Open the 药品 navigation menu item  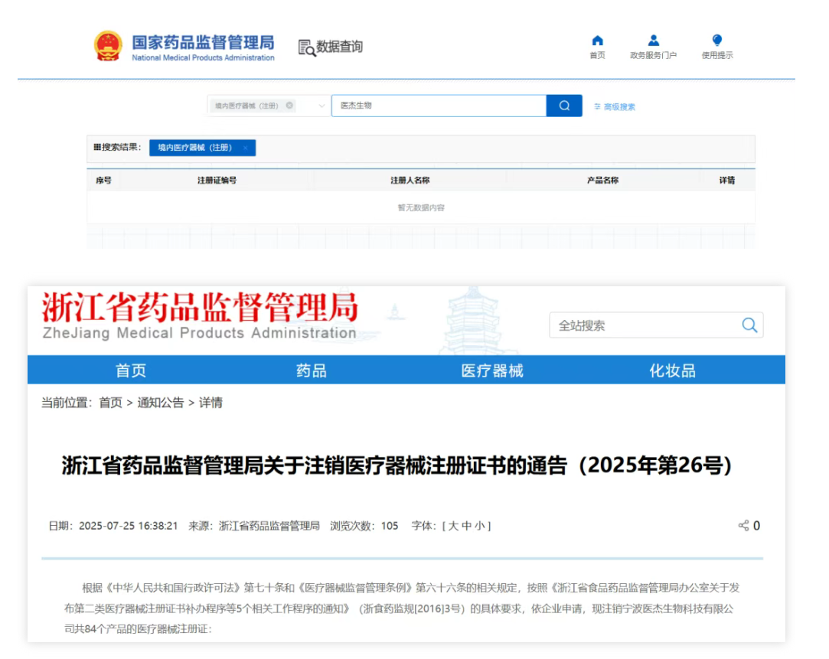pyautogui.click(x=312, y=371)
